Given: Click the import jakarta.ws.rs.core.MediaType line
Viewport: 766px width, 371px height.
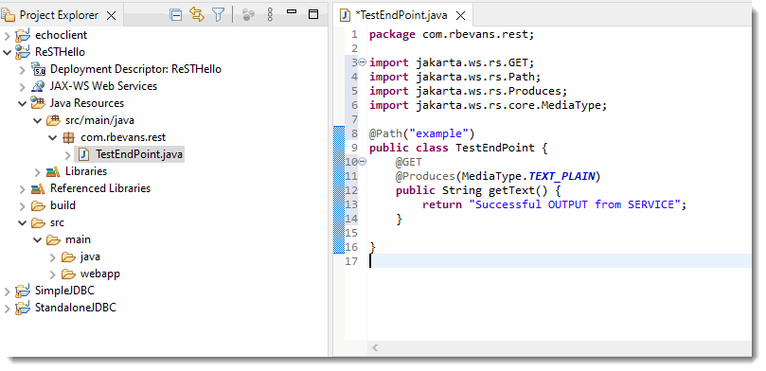Looking at the screenshot, I should click(488, 105).
